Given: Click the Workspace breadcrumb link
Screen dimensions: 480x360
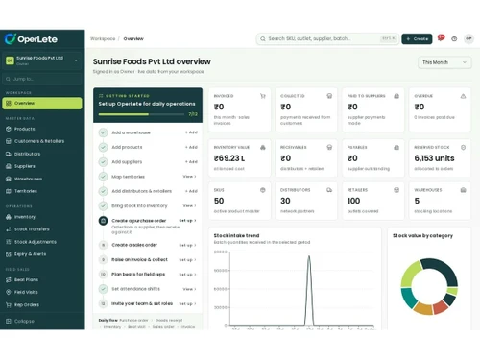Looking at the screenshot, I should point(103,38).
